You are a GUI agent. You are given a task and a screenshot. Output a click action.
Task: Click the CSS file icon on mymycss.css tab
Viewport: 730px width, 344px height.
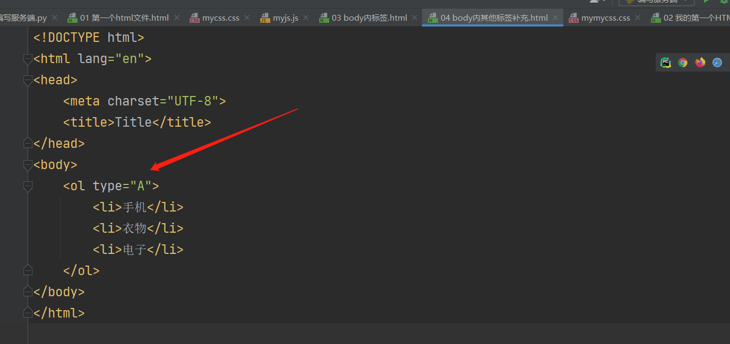pyautogui.click(x=573, y=18)
